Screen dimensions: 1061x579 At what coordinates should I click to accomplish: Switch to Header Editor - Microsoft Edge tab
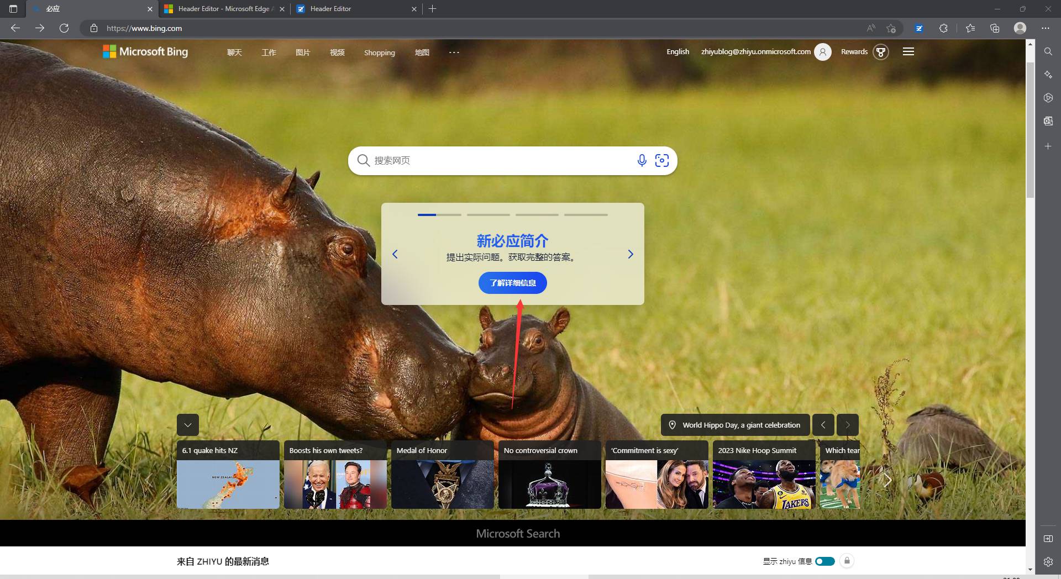pyautogui.click(x=224, y=9)
